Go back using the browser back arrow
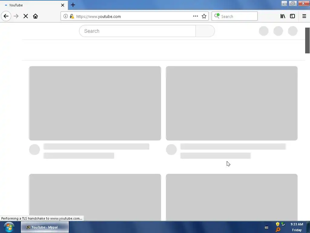This screenshot has height=233, width=310. [6, 16]
